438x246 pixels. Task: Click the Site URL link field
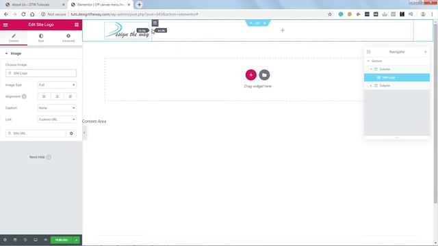[36, 133]
